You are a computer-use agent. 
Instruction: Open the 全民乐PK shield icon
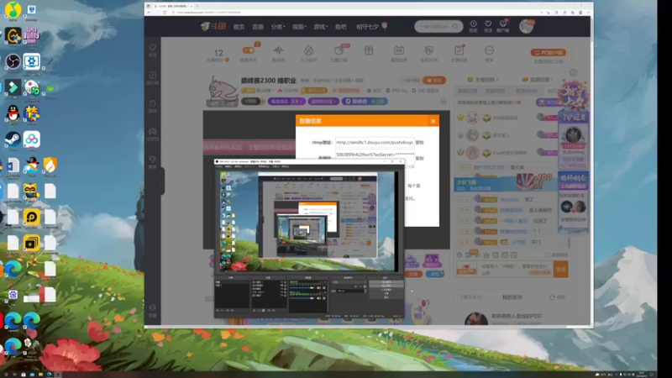(x=429, y=50)
